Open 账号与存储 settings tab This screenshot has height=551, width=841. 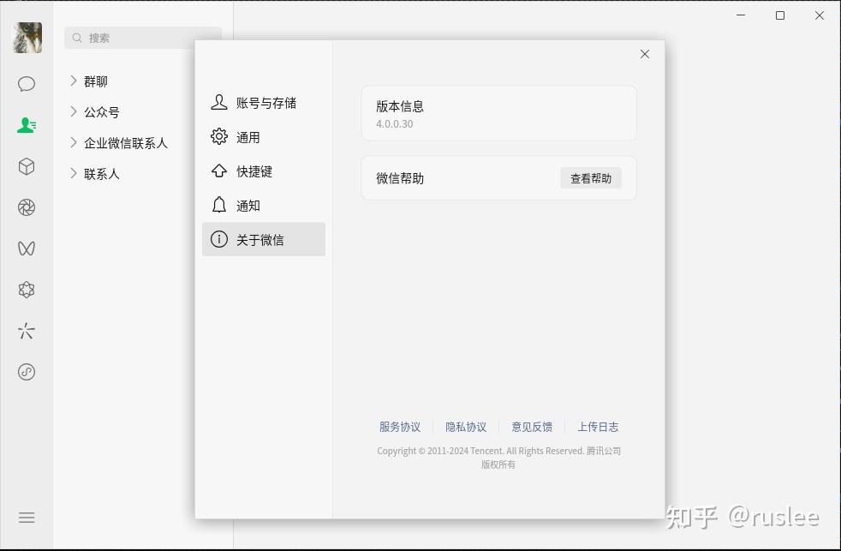(264, 103)
